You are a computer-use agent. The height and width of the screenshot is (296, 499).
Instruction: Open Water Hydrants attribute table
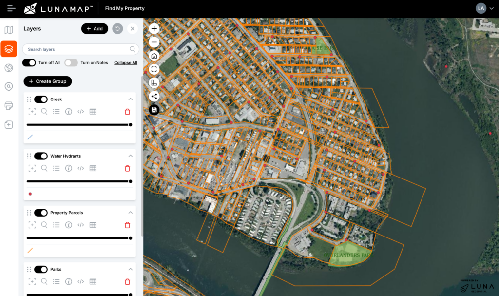click(93, 168)
